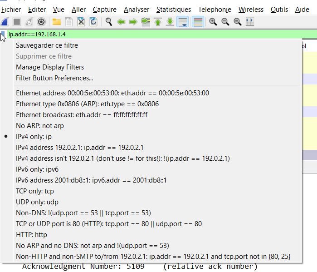317x272 pixels.
Task: Click the Find a packet magnifier icon
Action: pos(109,22)
